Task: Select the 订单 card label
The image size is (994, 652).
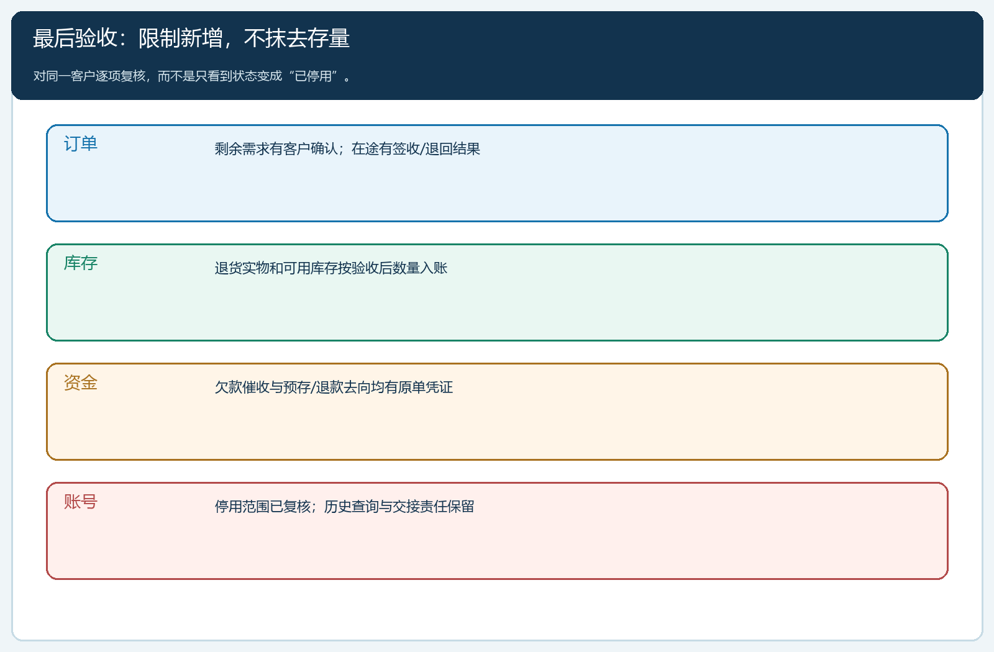Action: tap(81, 144)
